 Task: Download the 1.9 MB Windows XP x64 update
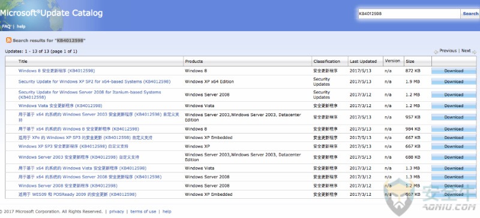[x=454, y=81]
